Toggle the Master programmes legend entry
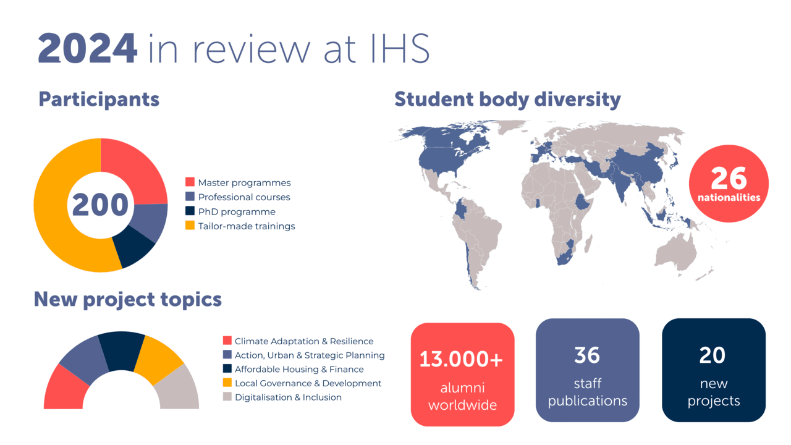This screenshot has height=445, width=791. coord(245,182)
